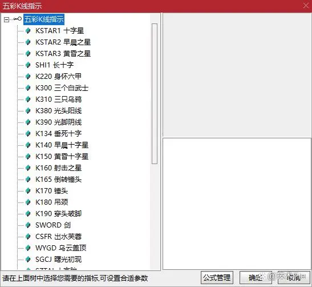Click the gem icon next to KSTAR2 早晨之星
Image resolution: width=312 pixels, height=287 pixels.
28,42
